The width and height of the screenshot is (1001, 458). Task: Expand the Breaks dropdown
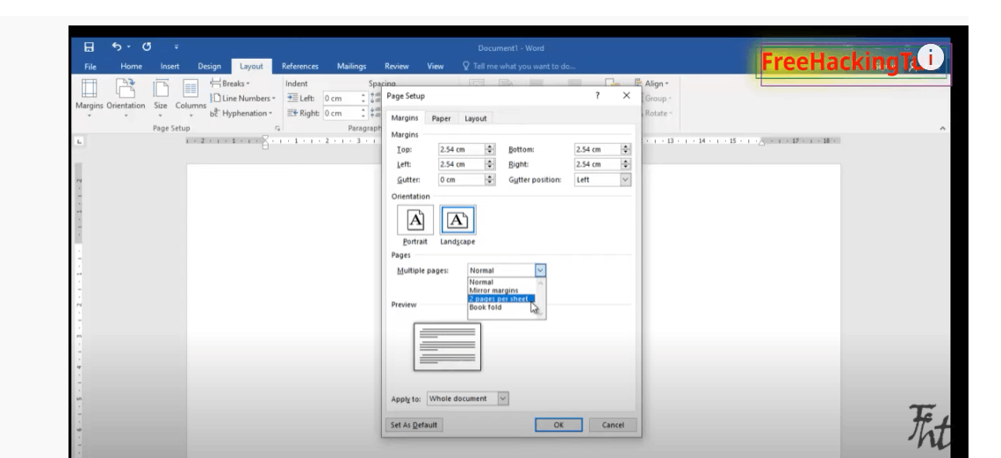[233, 83]
